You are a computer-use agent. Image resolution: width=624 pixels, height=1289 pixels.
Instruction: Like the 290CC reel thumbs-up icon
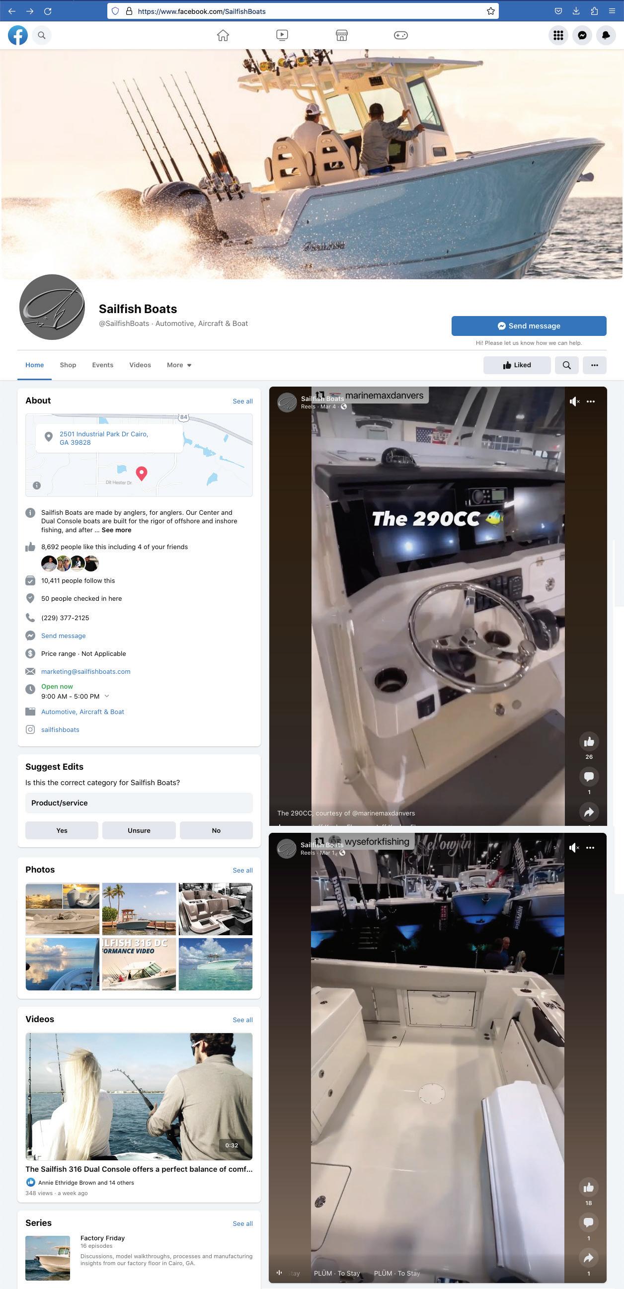589,742
